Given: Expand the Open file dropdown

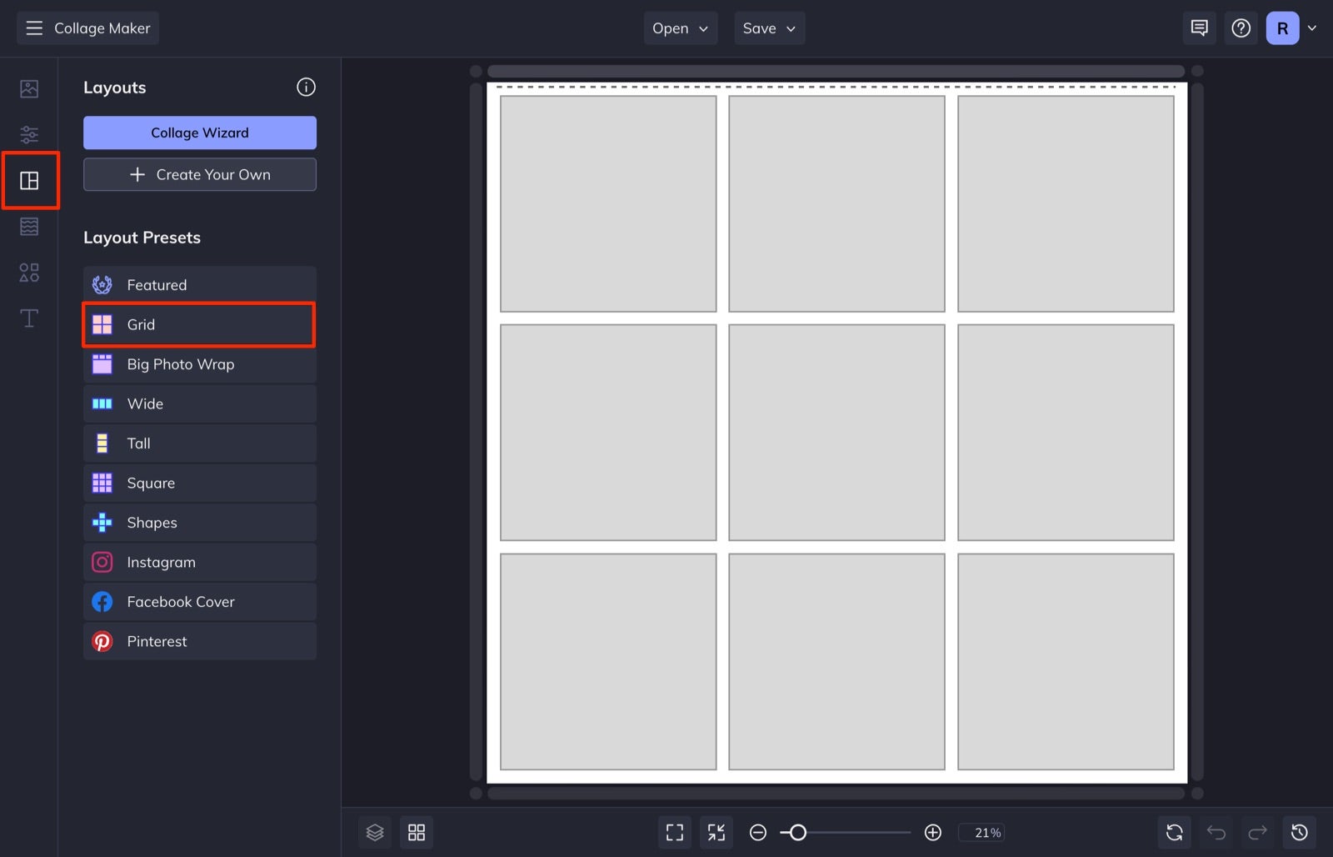Looking at the screenshot, I should coord(680,28).
